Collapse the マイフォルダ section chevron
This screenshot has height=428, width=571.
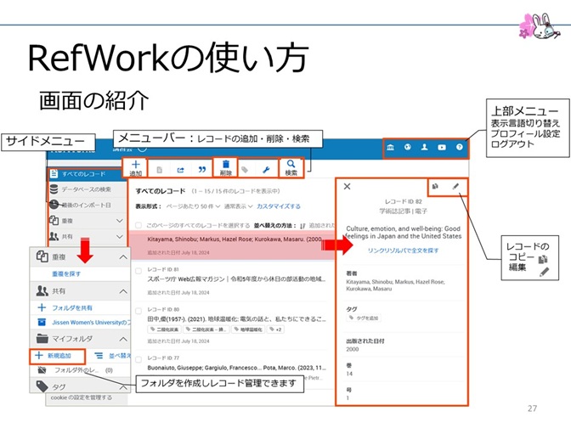point(123,339)
